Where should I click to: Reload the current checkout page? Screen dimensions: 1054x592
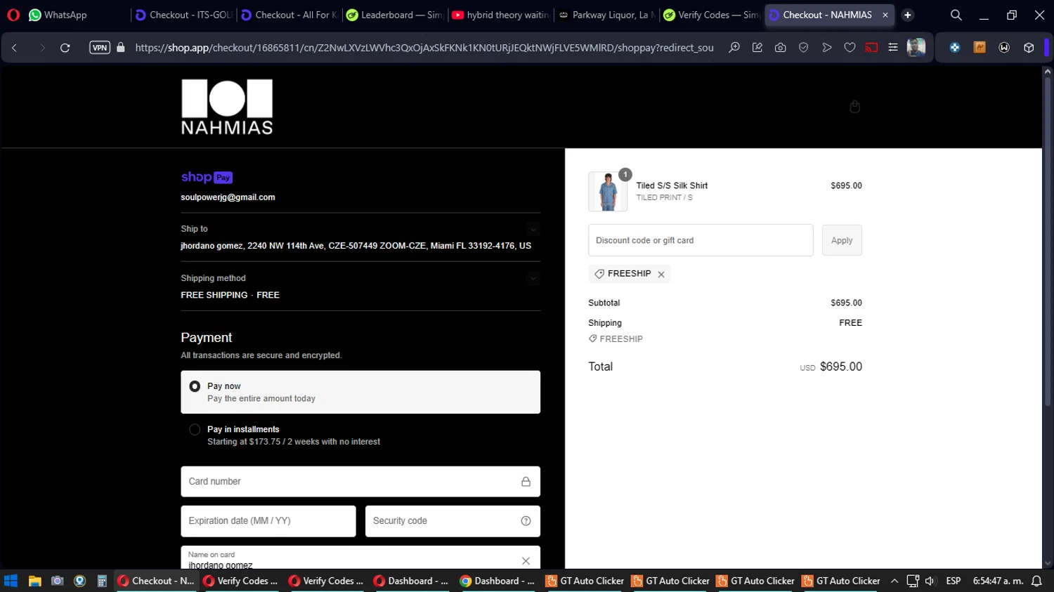point(65,48)
